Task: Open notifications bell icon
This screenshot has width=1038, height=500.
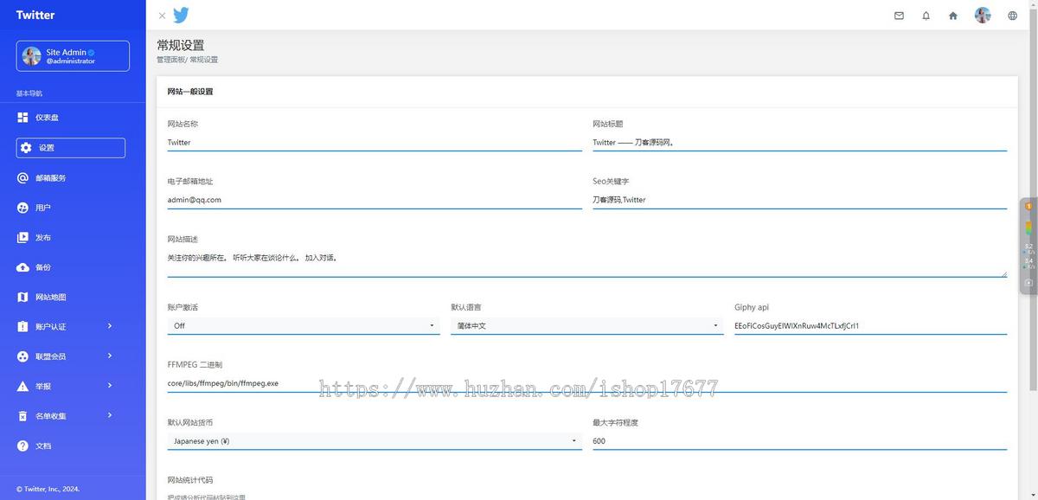Action: tap(926, 16)
